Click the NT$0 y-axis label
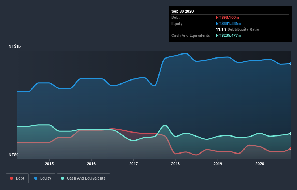297x190 pixels. [x=14, y=155]
